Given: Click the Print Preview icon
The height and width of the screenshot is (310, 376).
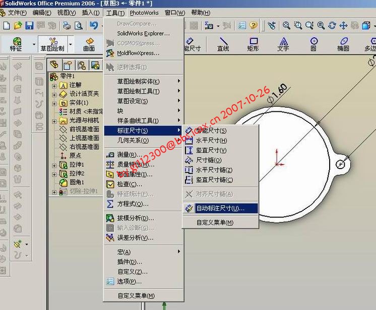Looking at the screenshot, I should click(x=79, y=25).
